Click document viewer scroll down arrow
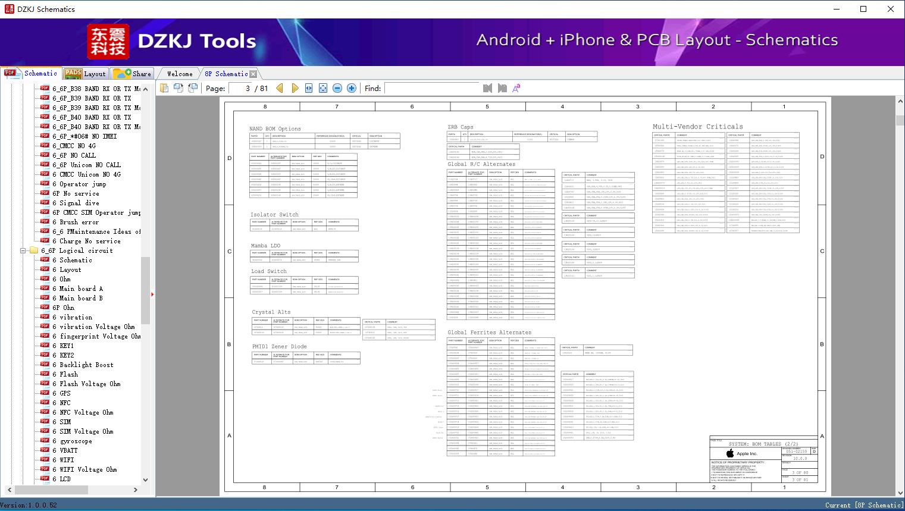This screenshot has height=511, width=905. 900,493
